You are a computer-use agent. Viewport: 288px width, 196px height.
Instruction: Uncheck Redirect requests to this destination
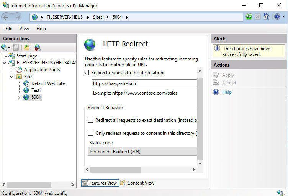click(x=86, y=73)
